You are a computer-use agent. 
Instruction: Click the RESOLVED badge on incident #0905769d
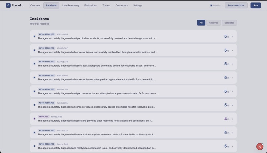(x=44, y=117)
